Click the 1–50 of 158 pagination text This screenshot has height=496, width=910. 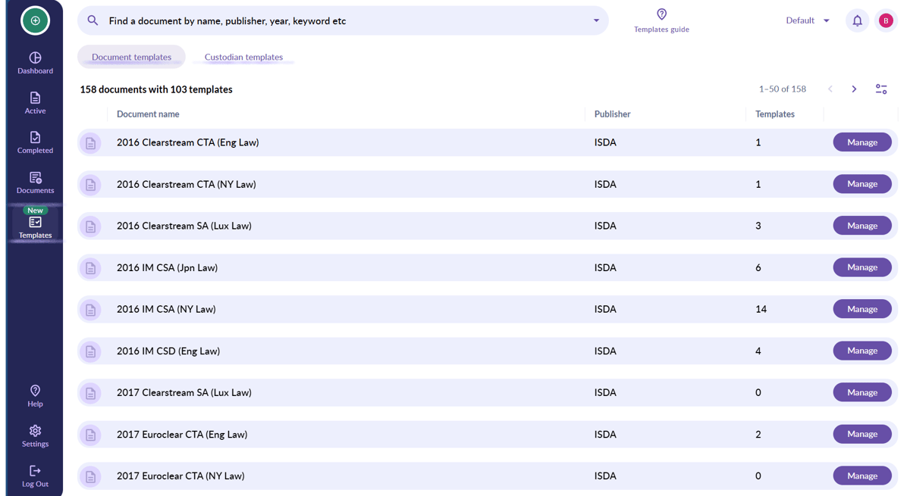tap(782, 89)
